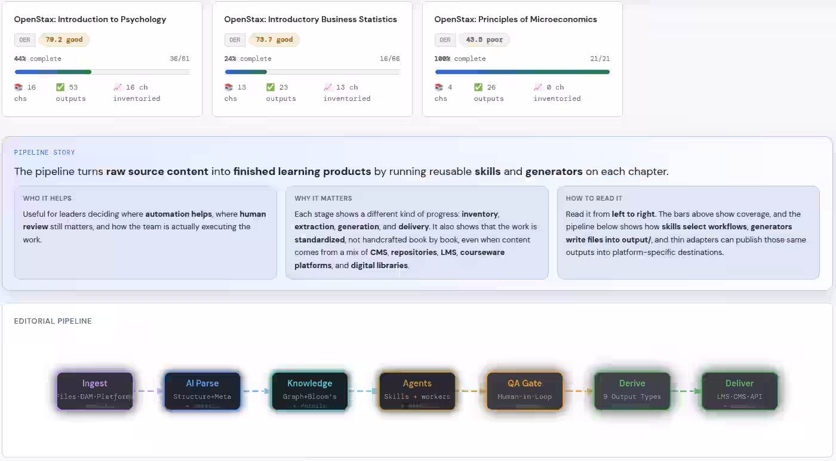
Task: Click the WHY IT MATTERS panel heading
Action: pos(323,198)
